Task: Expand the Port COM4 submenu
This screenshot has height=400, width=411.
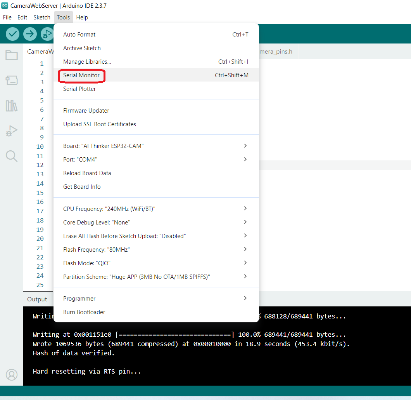Action: (x=156, y=160)
